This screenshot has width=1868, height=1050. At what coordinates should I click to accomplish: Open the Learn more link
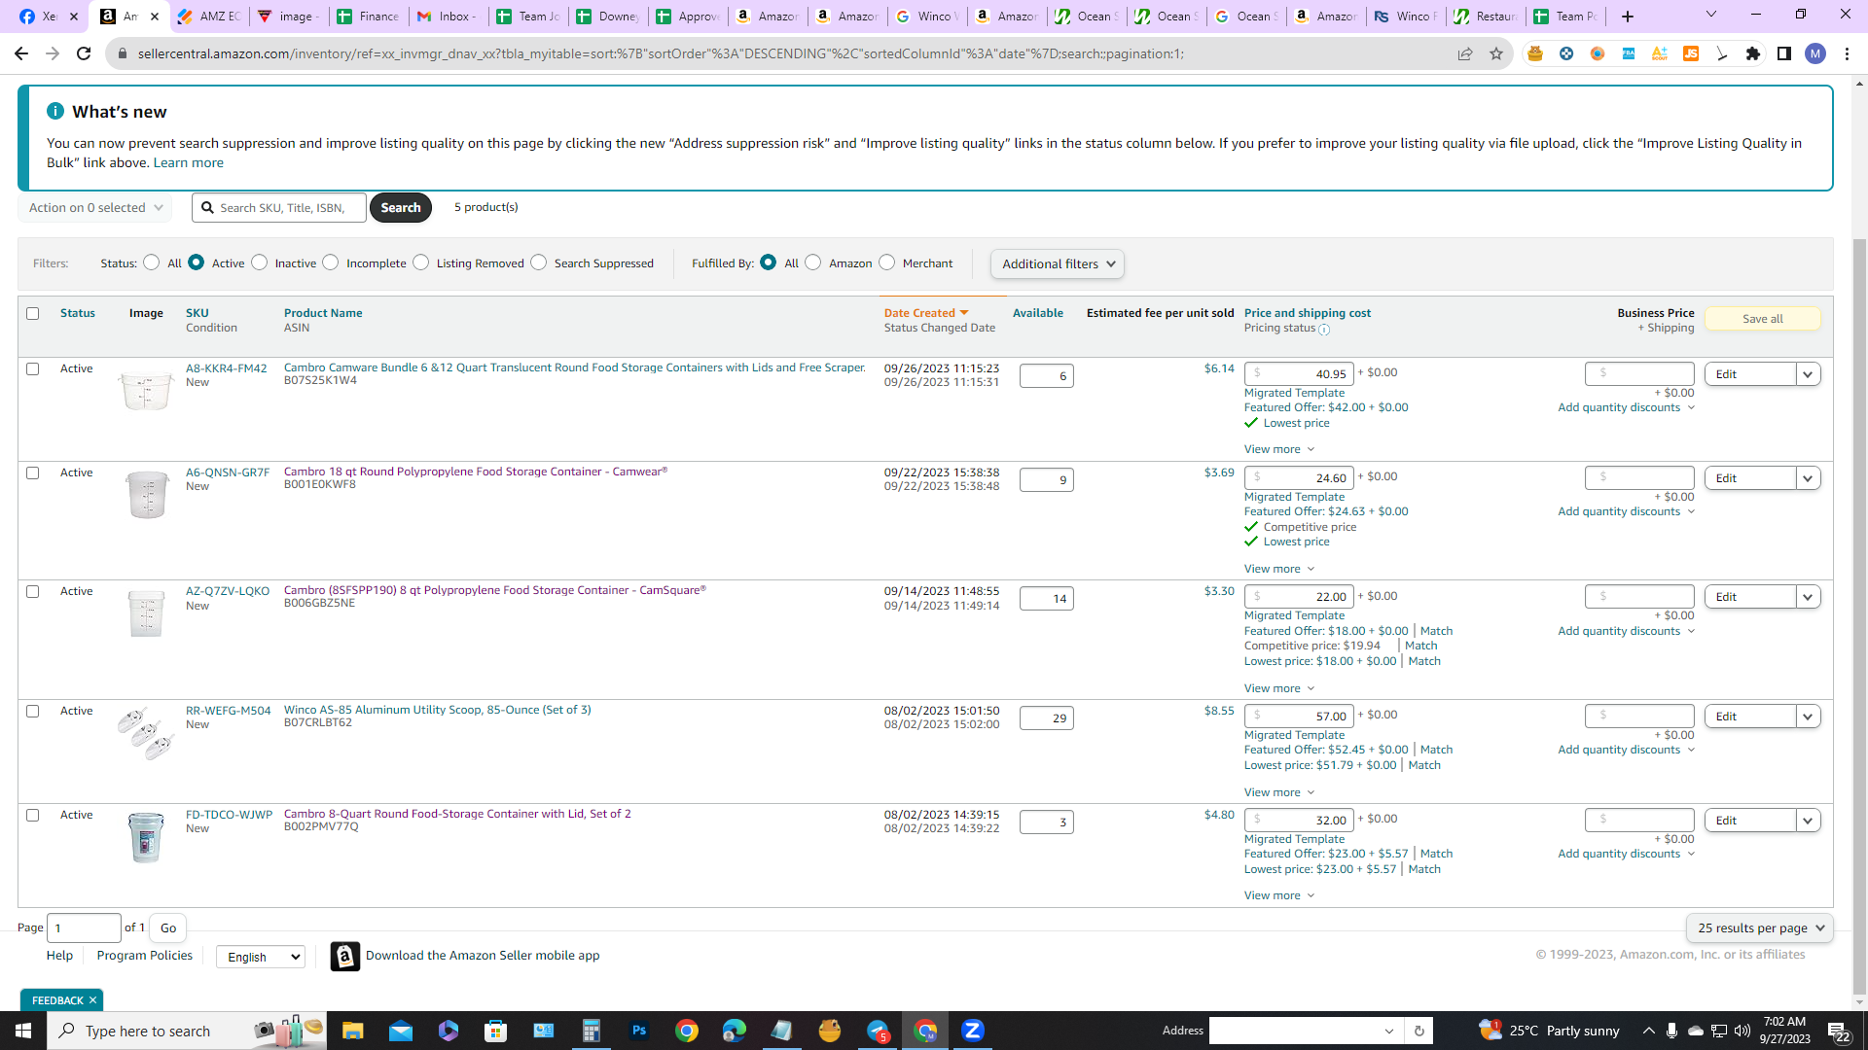(189, 162)
